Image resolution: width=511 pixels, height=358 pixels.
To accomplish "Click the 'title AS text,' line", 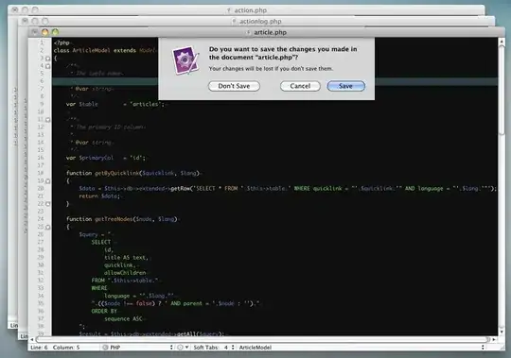I will click(126, 258).
